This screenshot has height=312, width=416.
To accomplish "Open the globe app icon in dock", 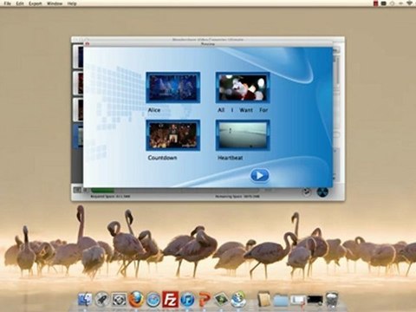I will click(x=238, y=299).
